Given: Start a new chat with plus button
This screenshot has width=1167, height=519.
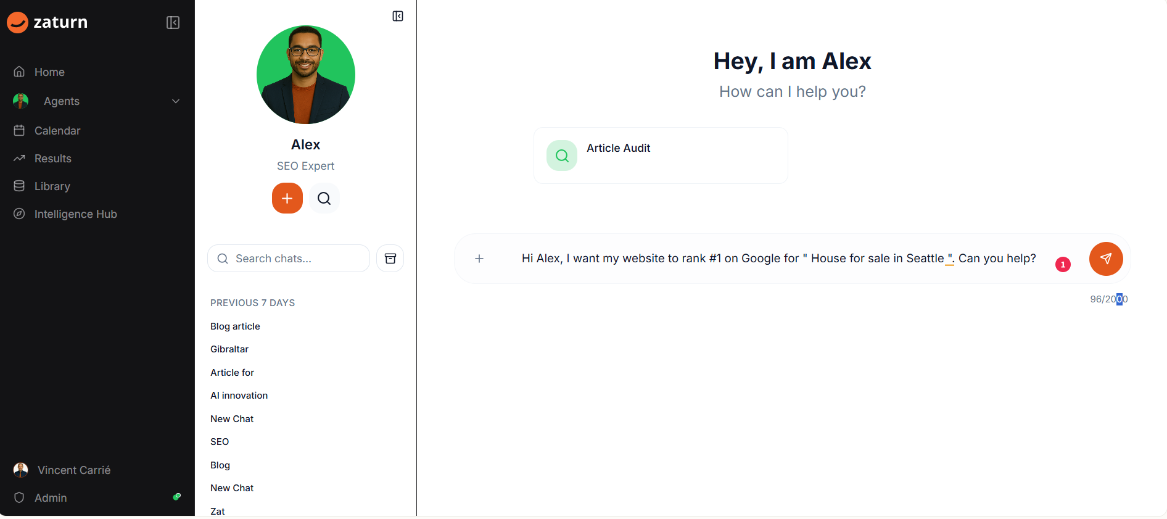Looking at the screenshot, I should (x=287, y=198).
